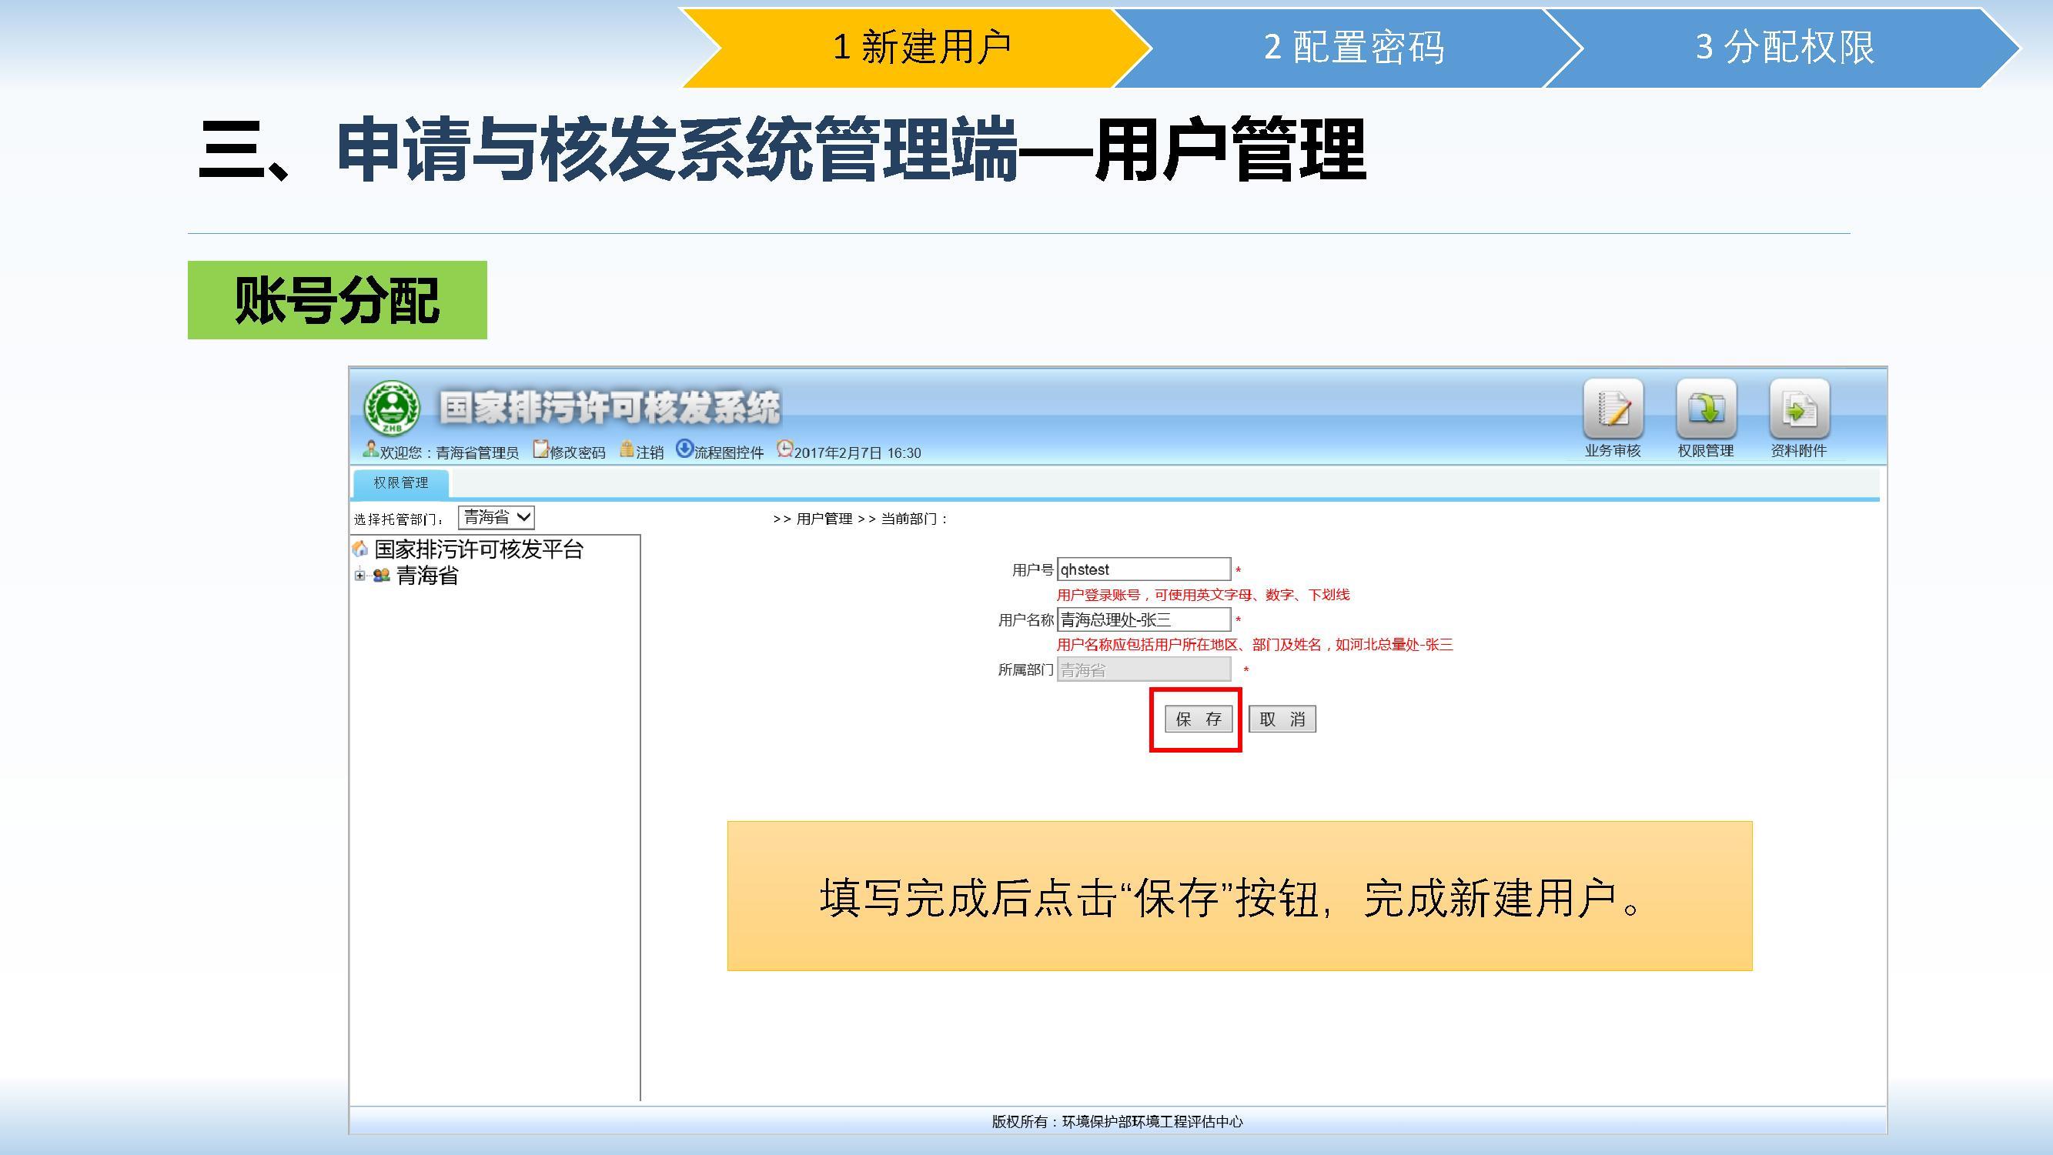Screen dimensions: 2053x1155
Task: Open the 权限管理 toolbar icon
Action: point(1706,409)
